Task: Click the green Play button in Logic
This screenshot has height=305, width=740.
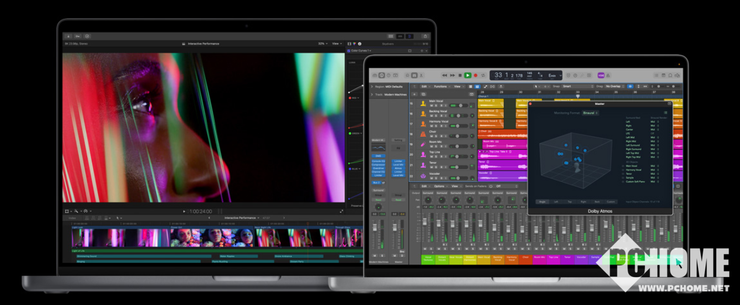Action: (x=468, y=75)
